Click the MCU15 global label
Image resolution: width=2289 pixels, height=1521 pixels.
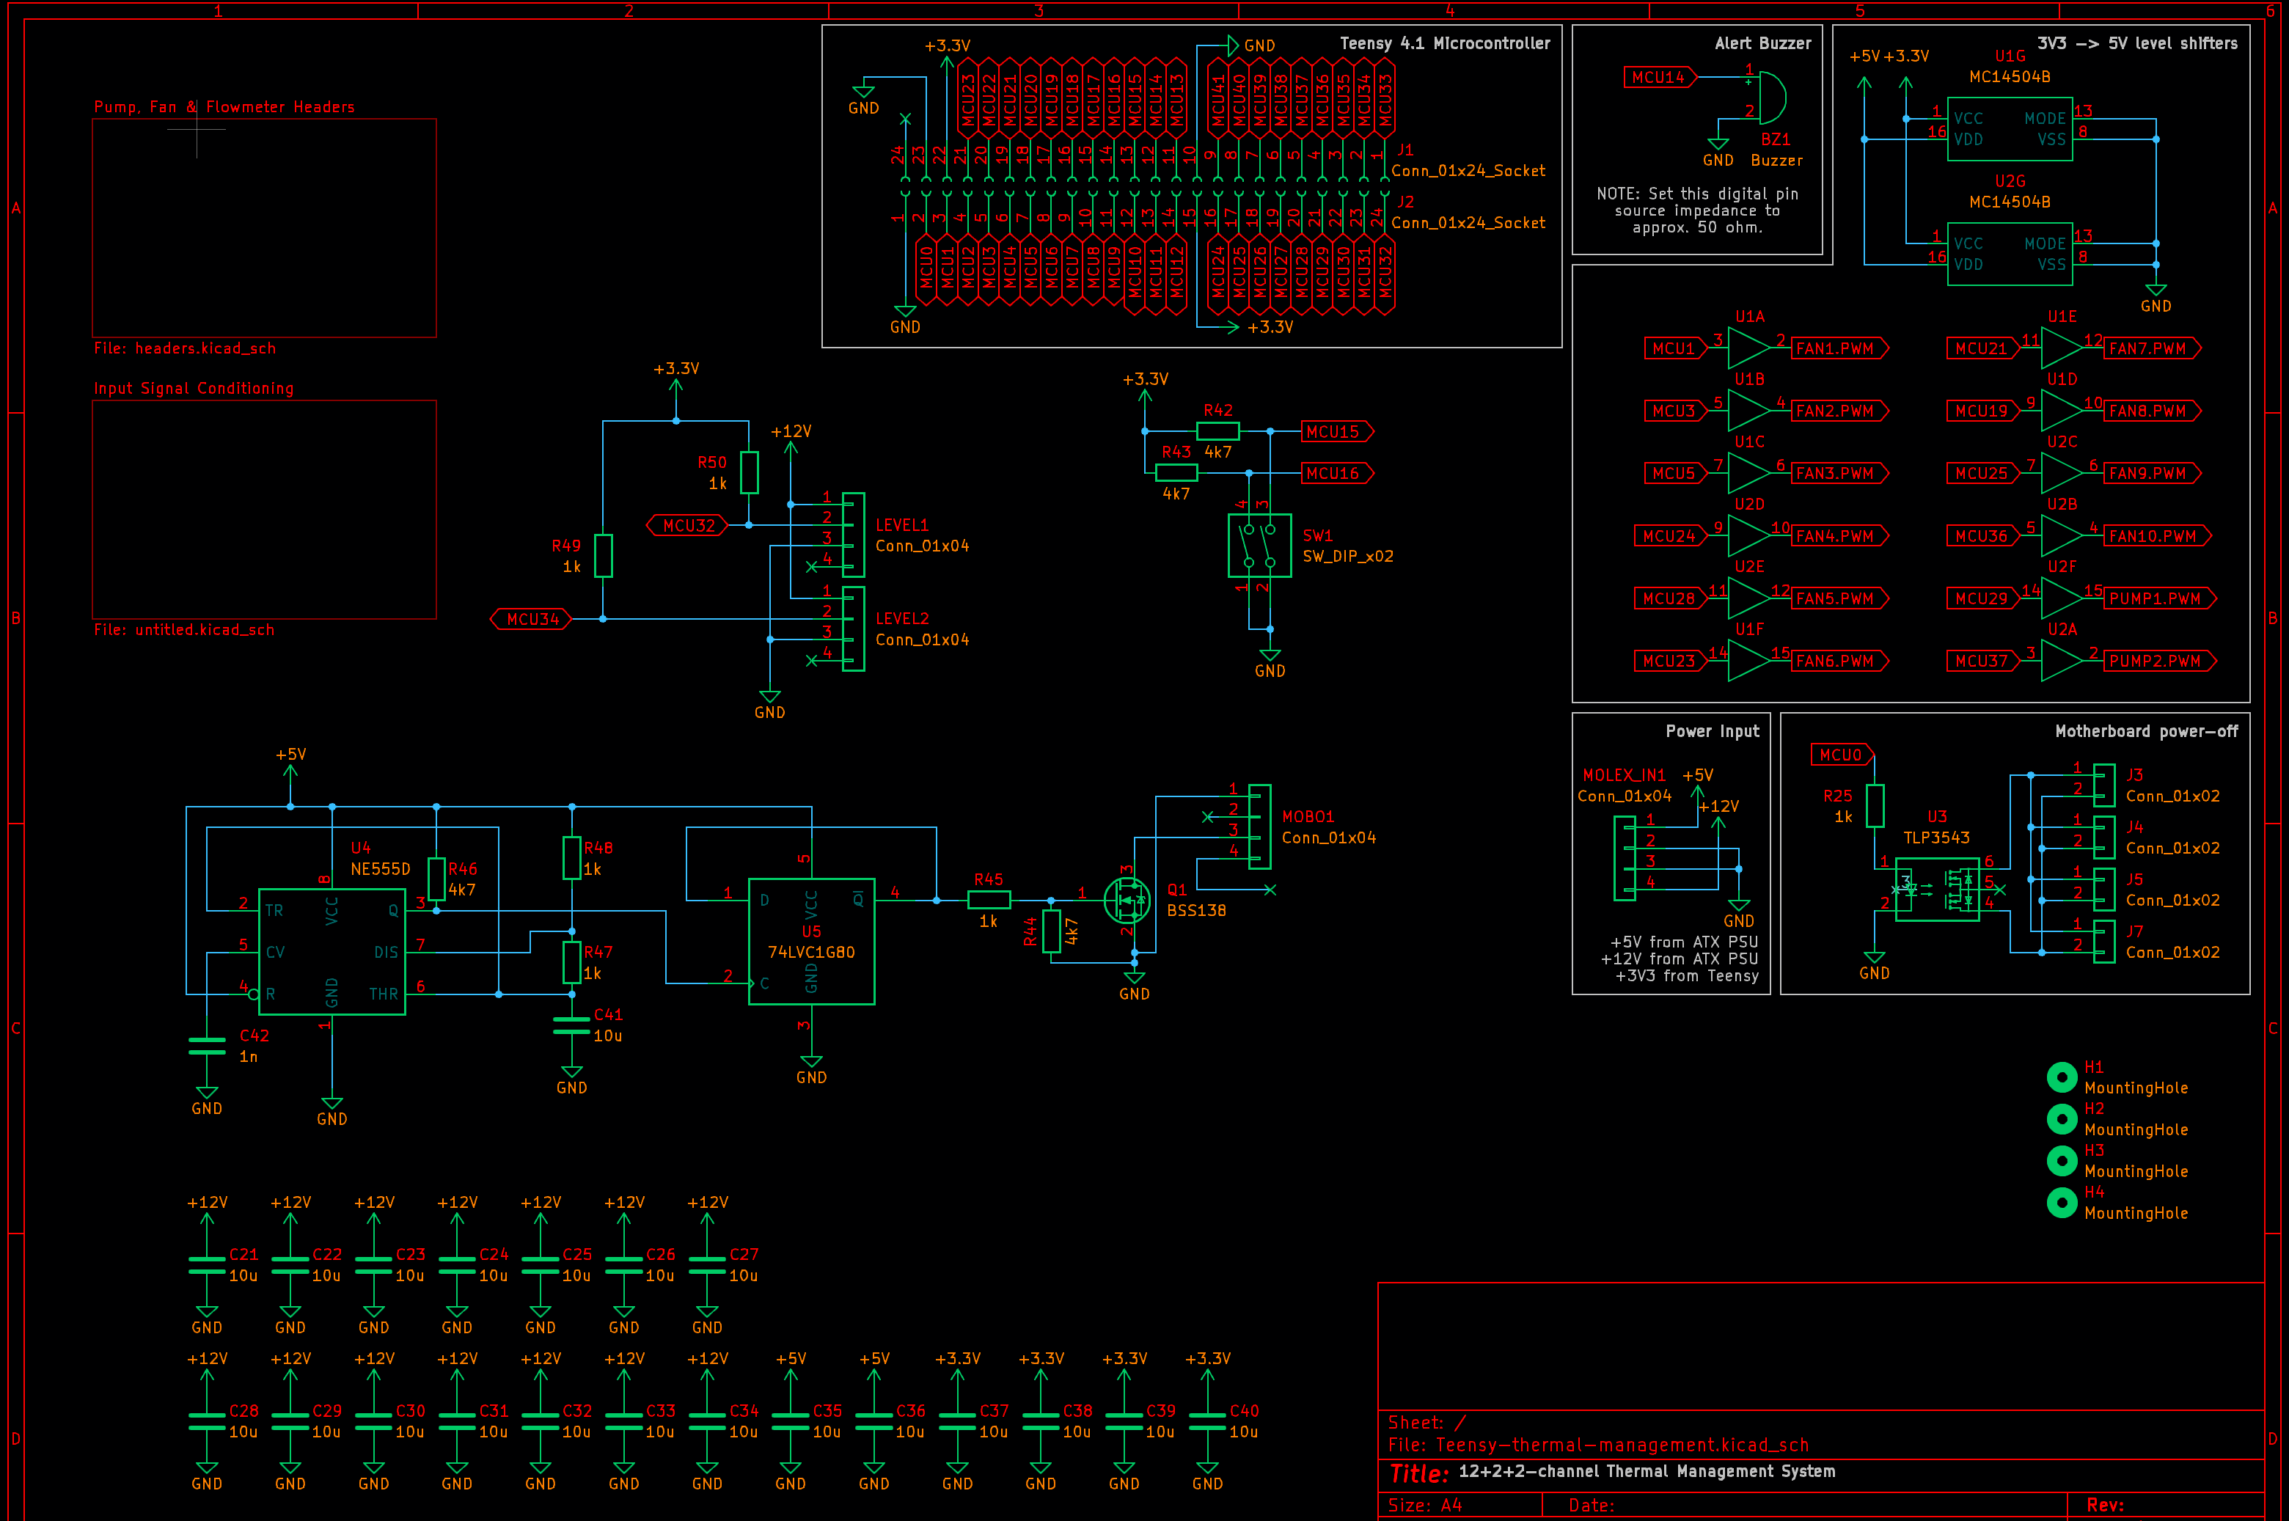click(1338, 432)
